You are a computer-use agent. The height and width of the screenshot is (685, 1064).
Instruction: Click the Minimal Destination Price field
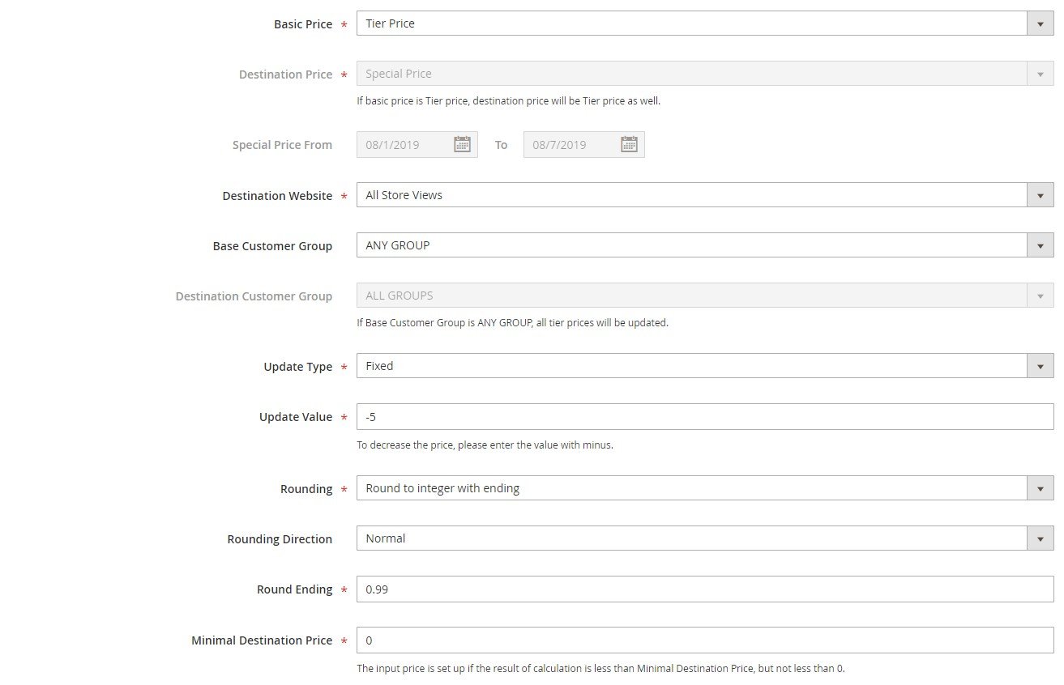click(705, 640)
